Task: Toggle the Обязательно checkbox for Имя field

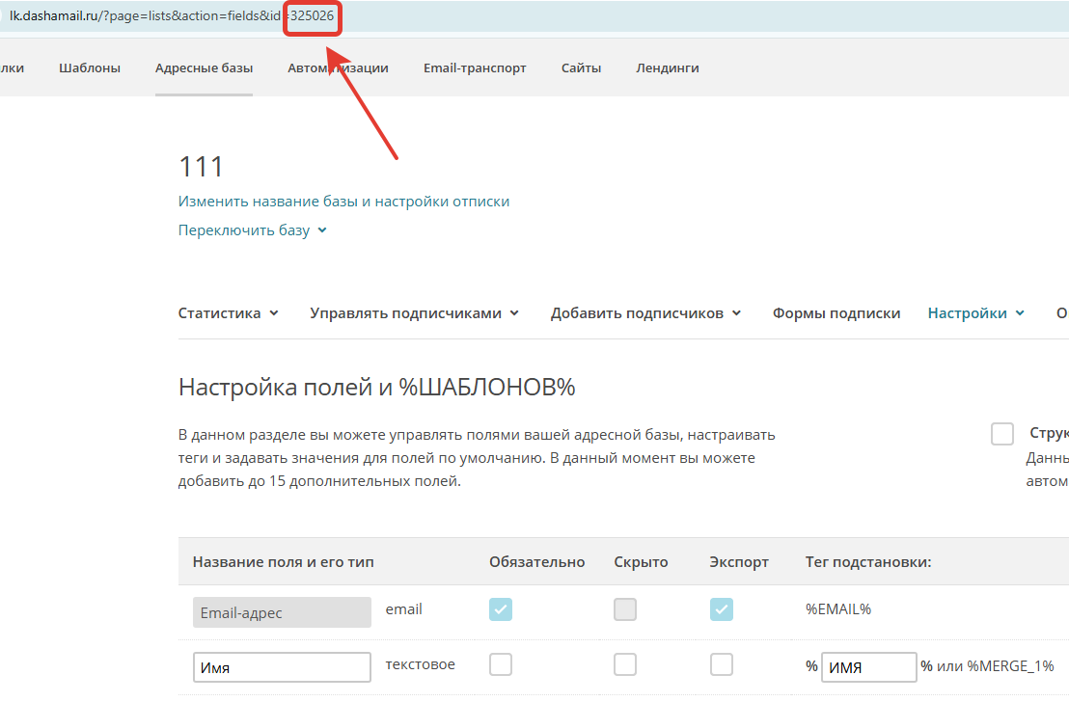Action: [x=501, y=664]
